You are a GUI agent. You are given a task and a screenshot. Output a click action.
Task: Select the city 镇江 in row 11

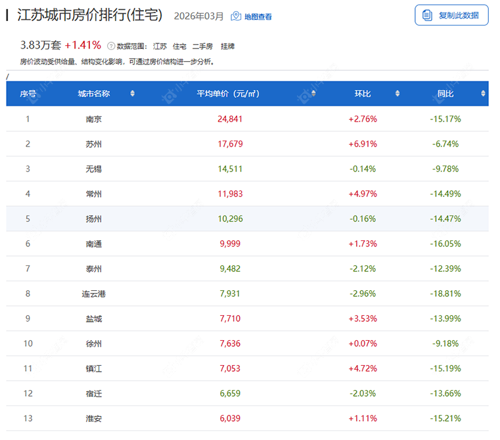(94, 368)
